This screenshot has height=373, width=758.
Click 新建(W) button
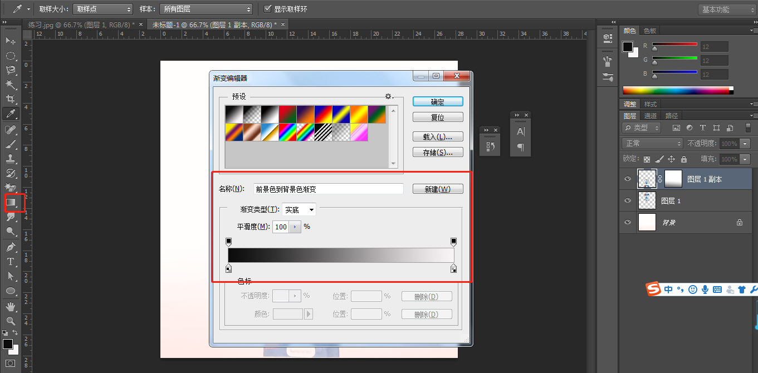[x=438, y=189]
